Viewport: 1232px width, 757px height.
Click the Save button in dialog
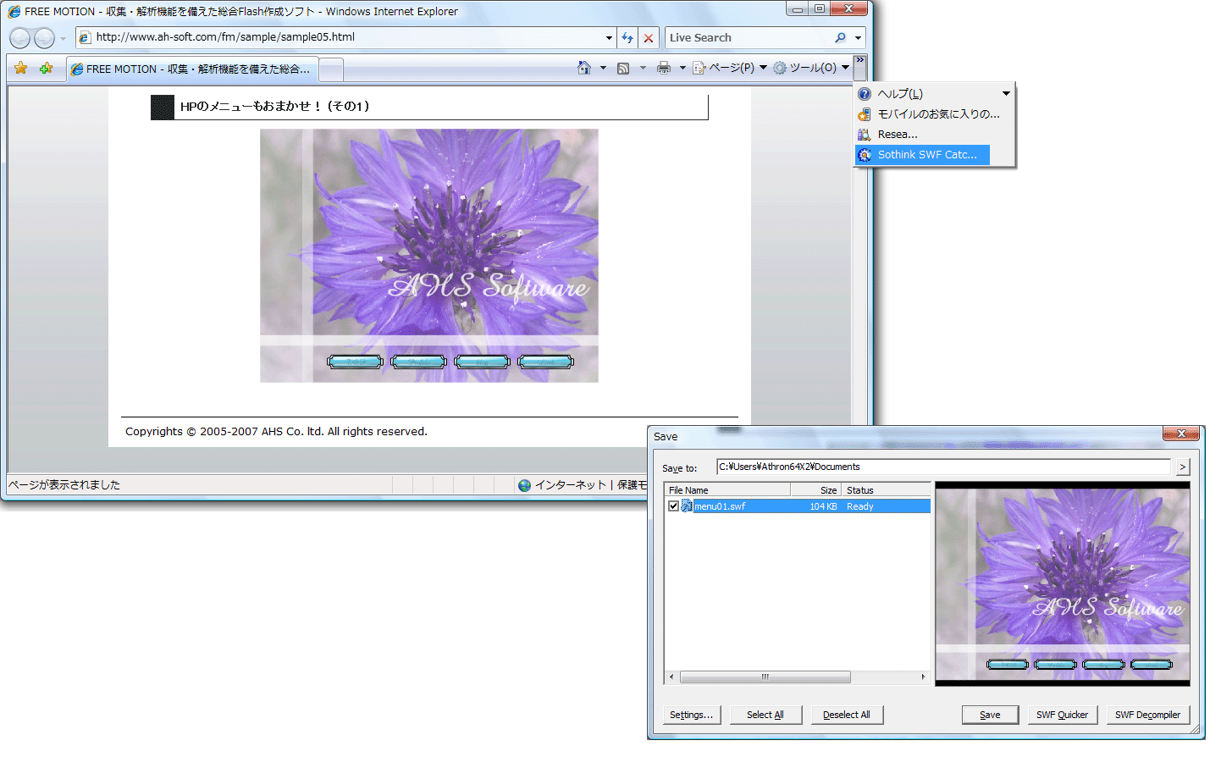pyautogui.click(x=990, y=715)
